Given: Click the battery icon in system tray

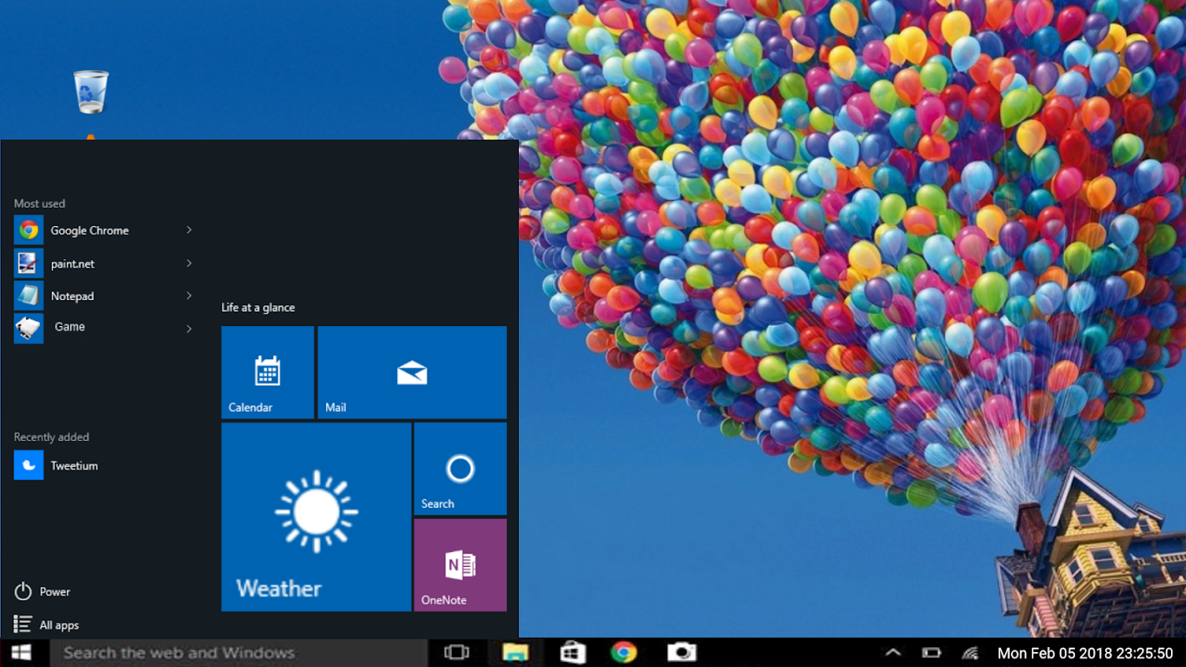Looking at the screenshot, I should click(932, 653).
